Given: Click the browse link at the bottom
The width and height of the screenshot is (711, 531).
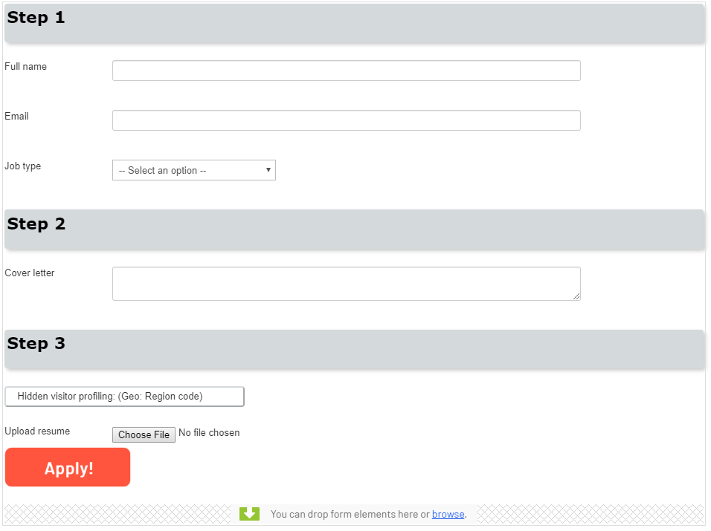Looking at the screenshot, I should pos(448,514).
